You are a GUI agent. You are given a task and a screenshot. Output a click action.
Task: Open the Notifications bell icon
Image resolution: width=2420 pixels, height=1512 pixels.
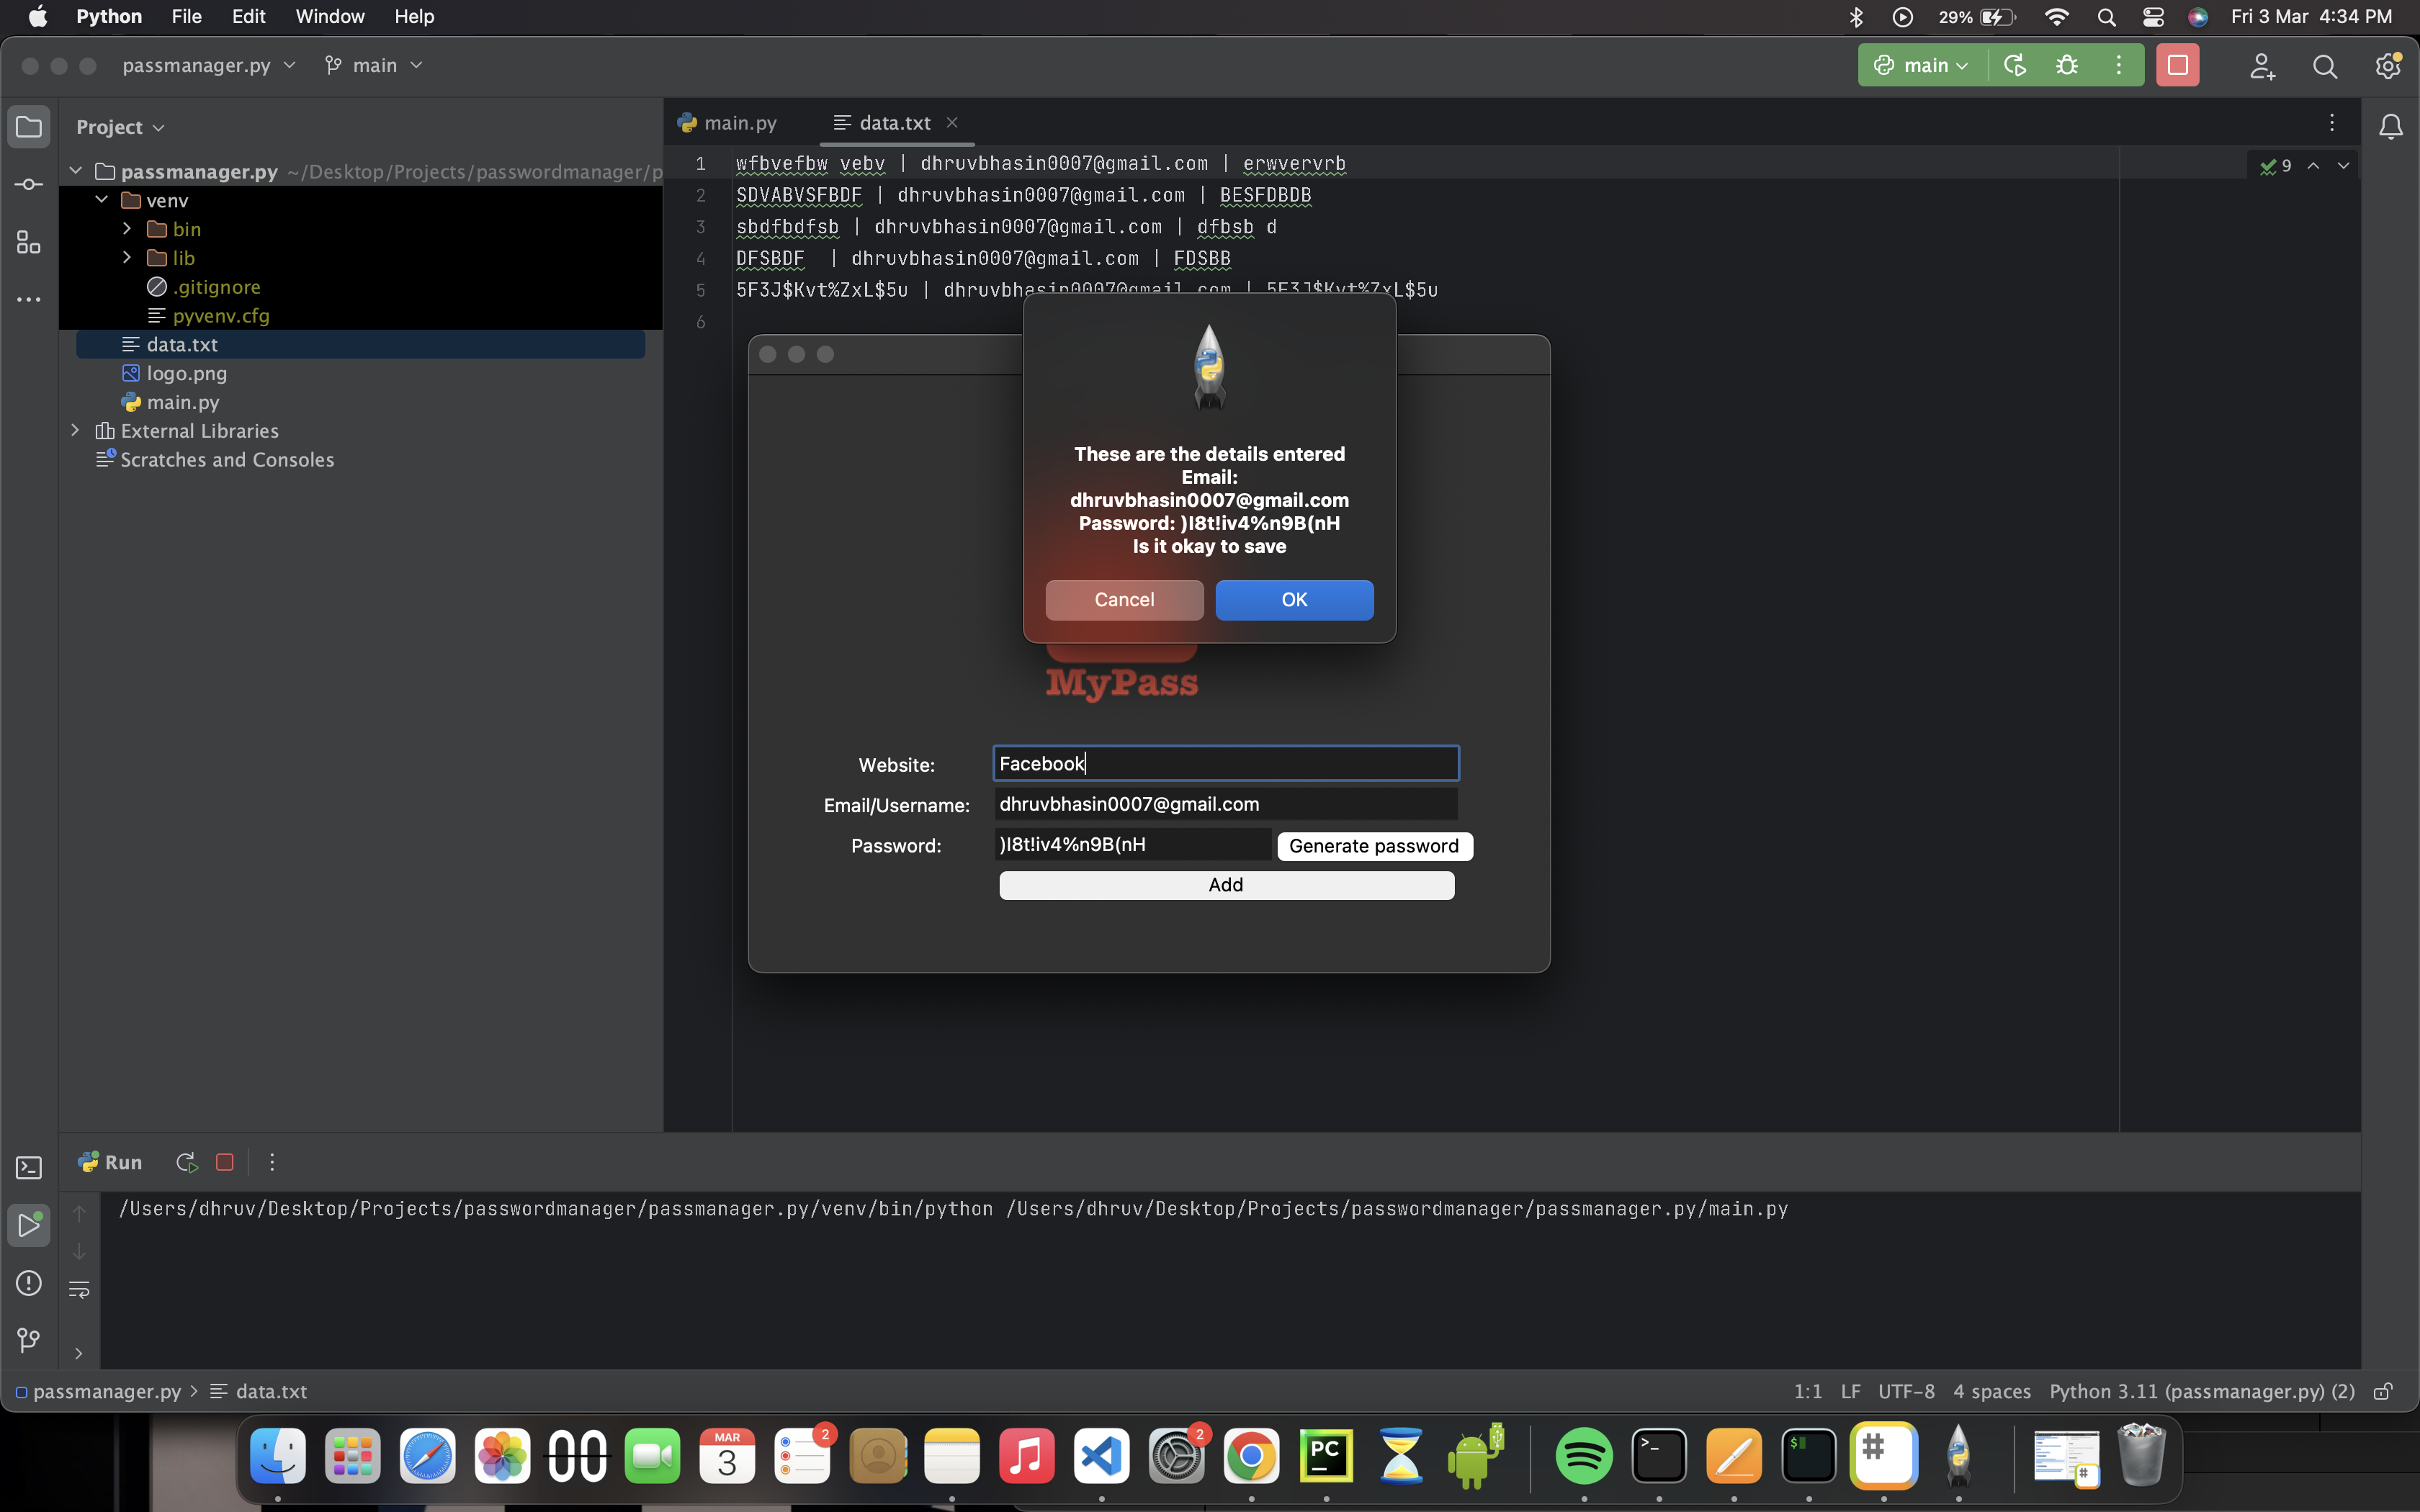tap(2390, 127)
